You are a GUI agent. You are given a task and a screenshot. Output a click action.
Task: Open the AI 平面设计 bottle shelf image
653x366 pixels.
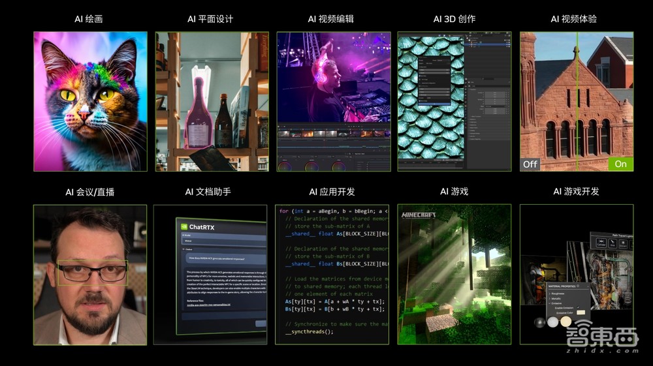coord(212,102)
